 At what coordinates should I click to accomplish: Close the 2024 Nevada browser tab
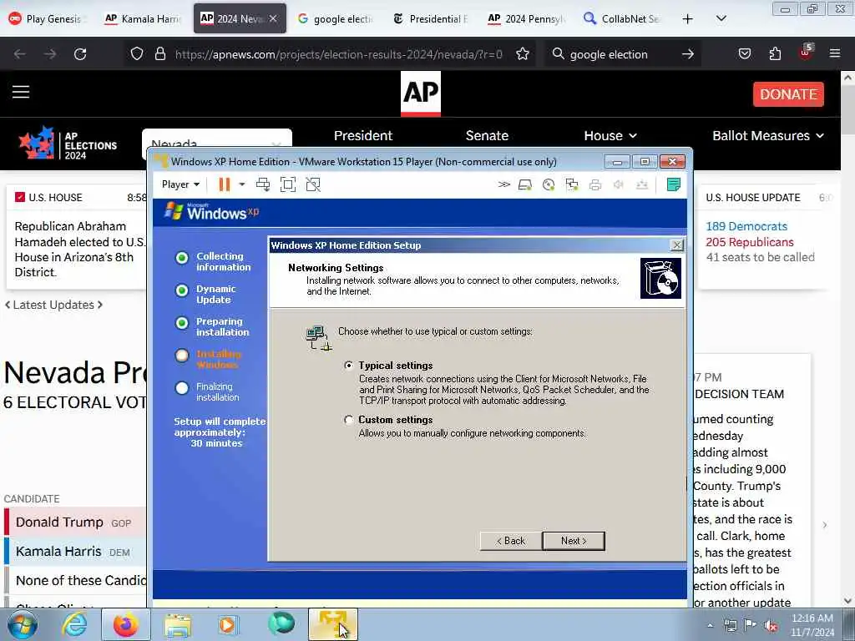pyautogui.click(x=273, y=18)
